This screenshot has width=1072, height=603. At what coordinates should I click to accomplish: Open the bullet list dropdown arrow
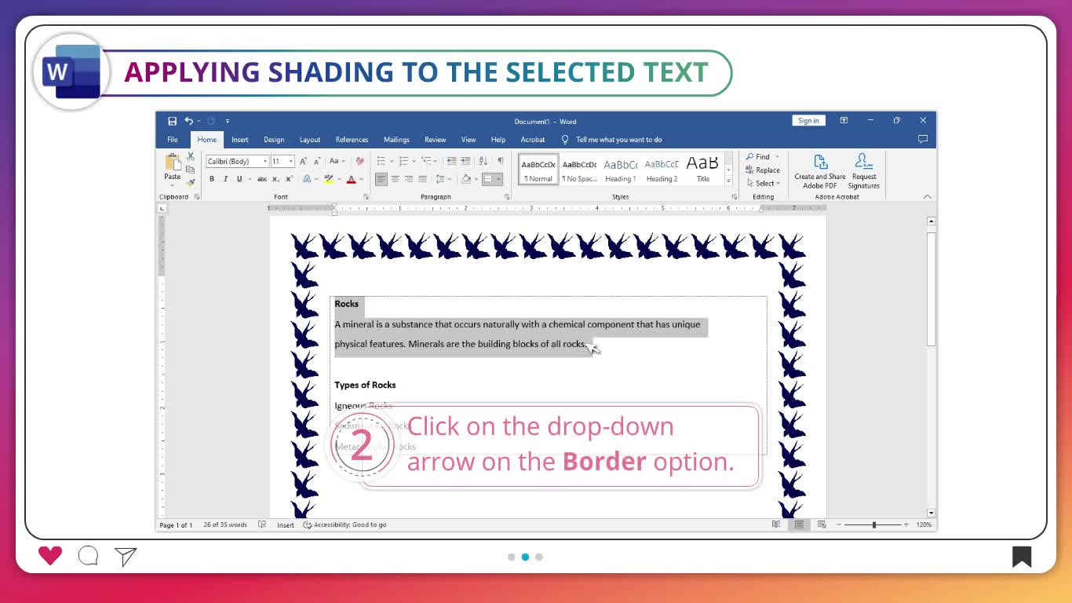click(392, 161)
